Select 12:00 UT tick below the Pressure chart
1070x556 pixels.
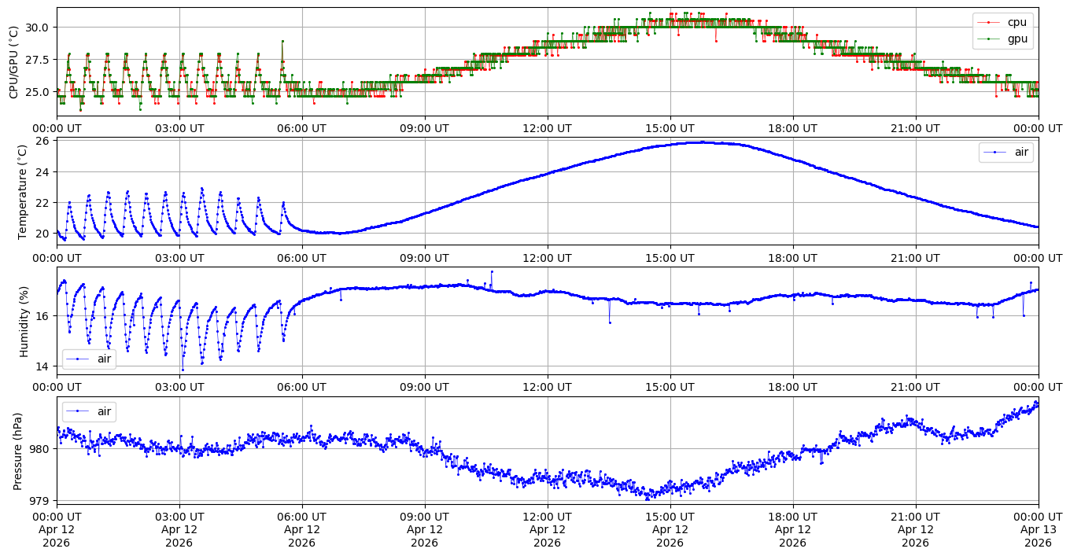547,517
